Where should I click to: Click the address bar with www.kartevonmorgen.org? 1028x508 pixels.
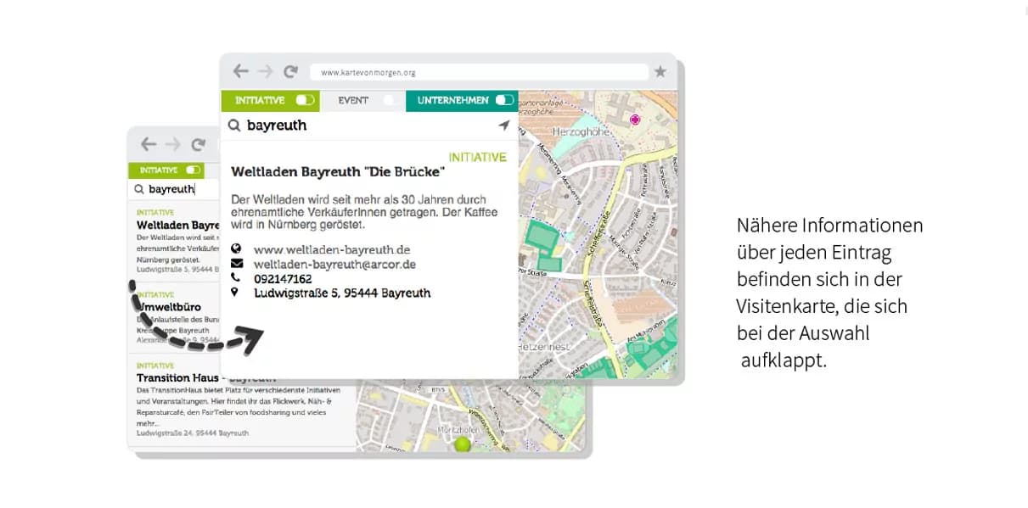(x=479, y=72)
